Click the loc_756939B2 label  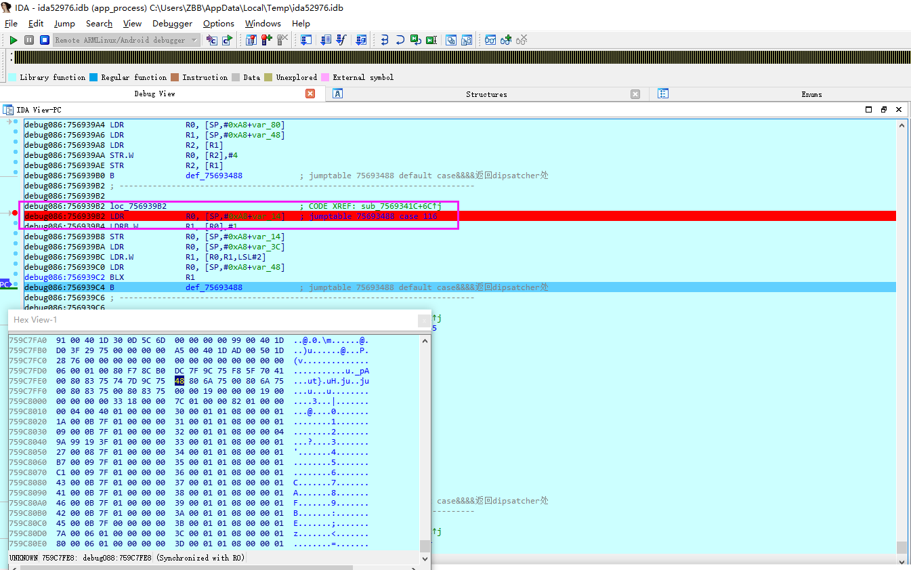(x=138, y=206)
